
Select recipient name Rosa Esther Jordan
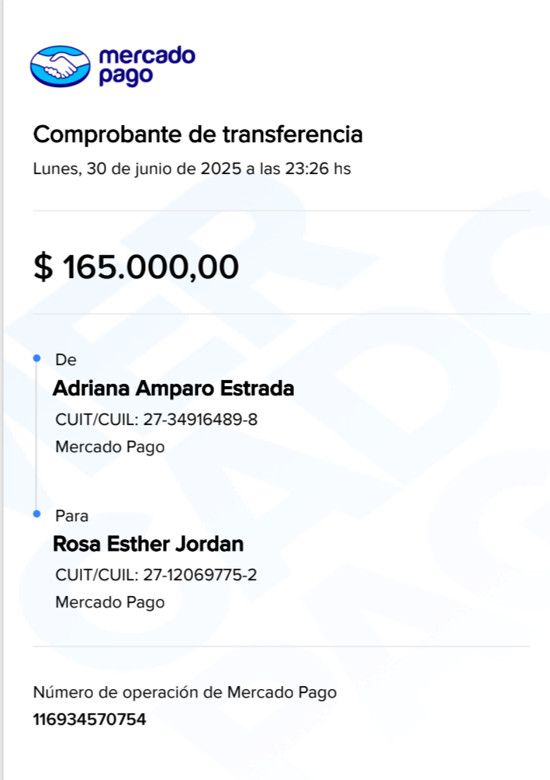click(x=148, y=544)
